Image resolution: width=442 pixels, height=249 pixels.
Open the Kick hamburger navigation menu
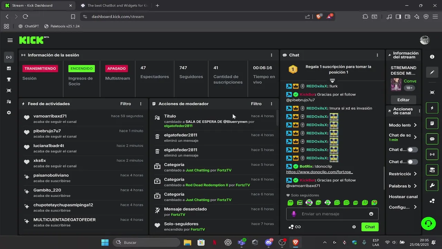coord(10,40)
